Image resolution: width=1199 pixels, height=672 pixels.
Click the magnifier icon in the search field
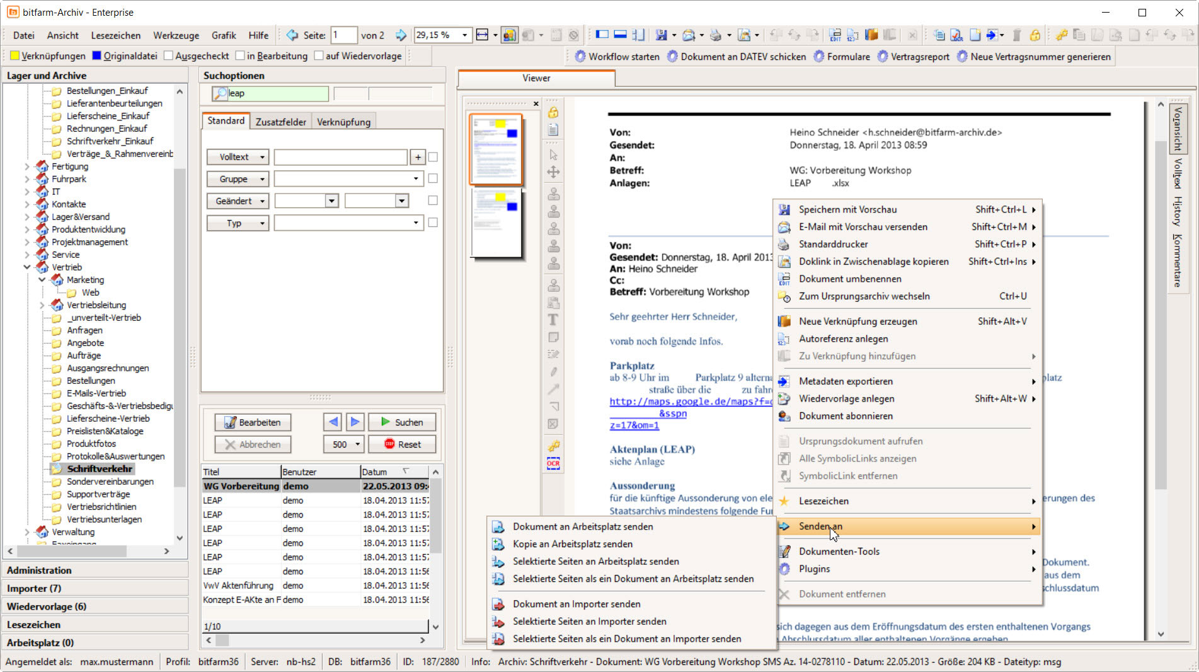click(220, 93)
